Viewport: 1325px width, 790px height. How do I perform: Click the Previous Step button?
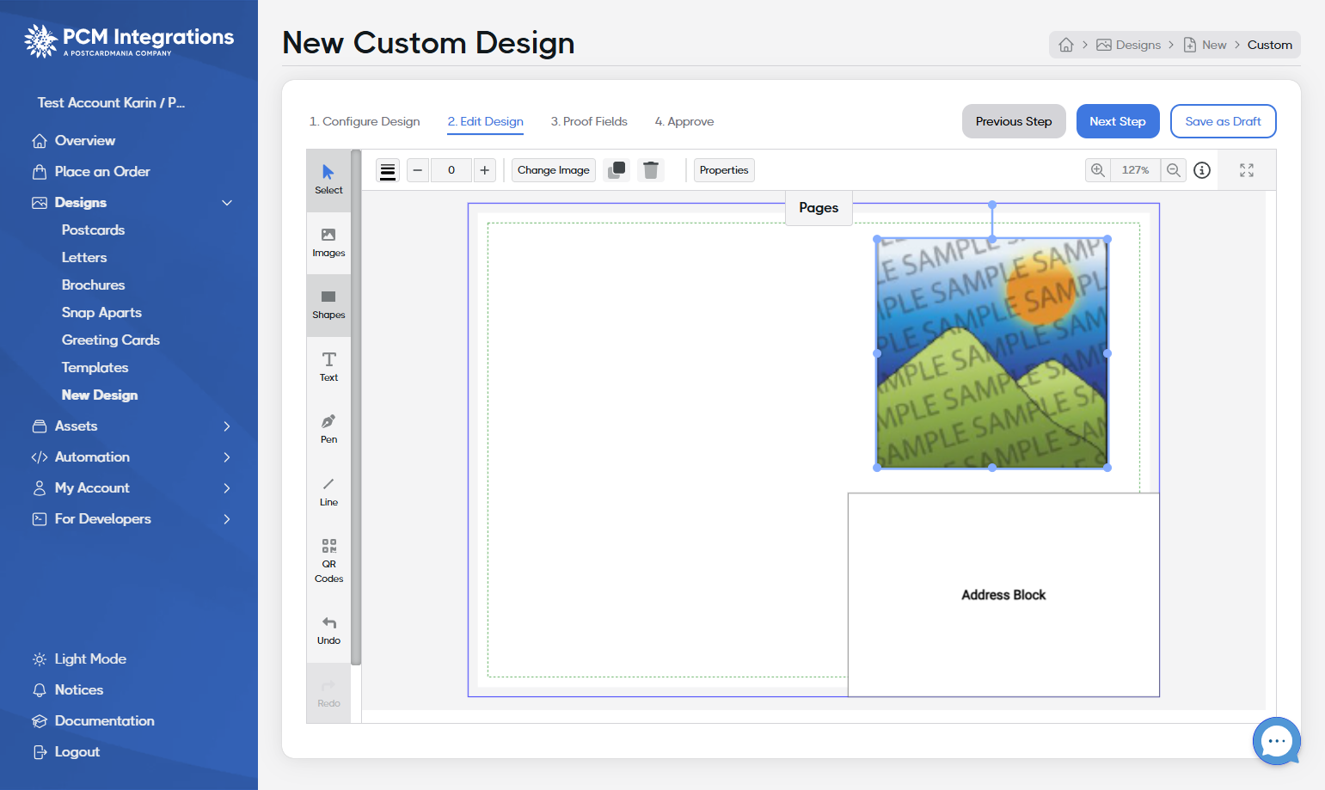click(1014, 121)
